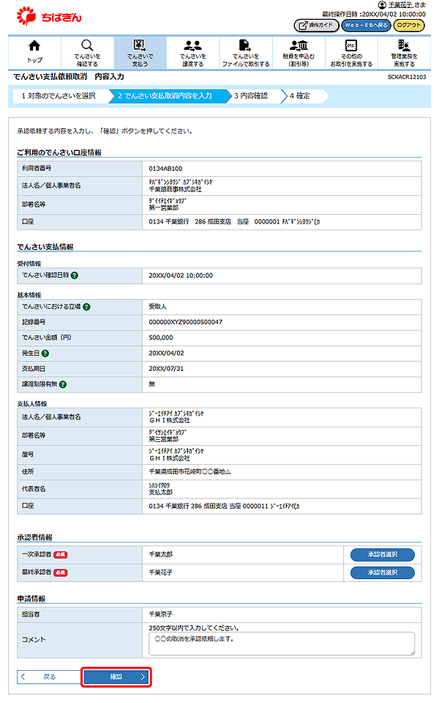Click 最終承認者 name 千葉花子
Image resolution: width=439 pixels, height=703 pixels.
click(x=161, y=573)
